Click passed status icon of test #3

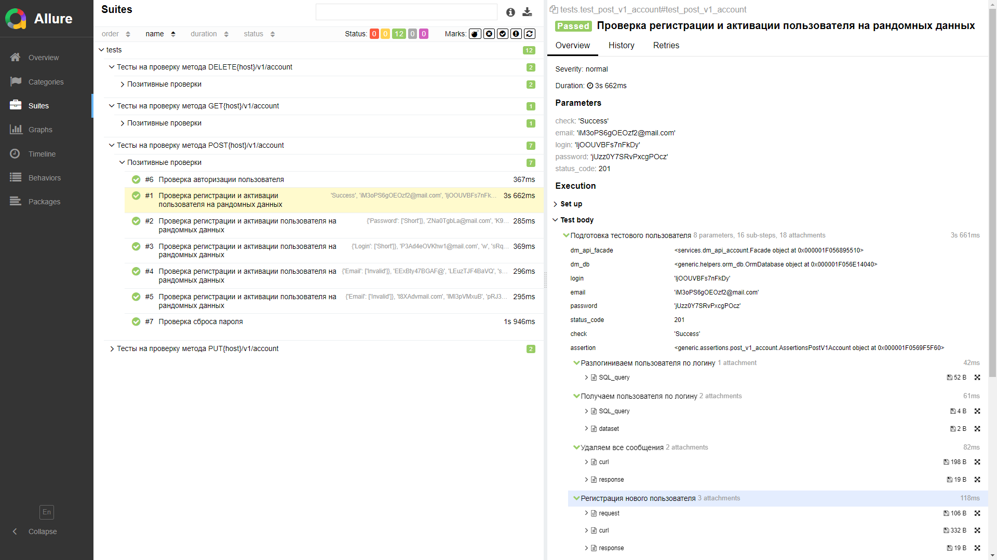coord(136,246)
